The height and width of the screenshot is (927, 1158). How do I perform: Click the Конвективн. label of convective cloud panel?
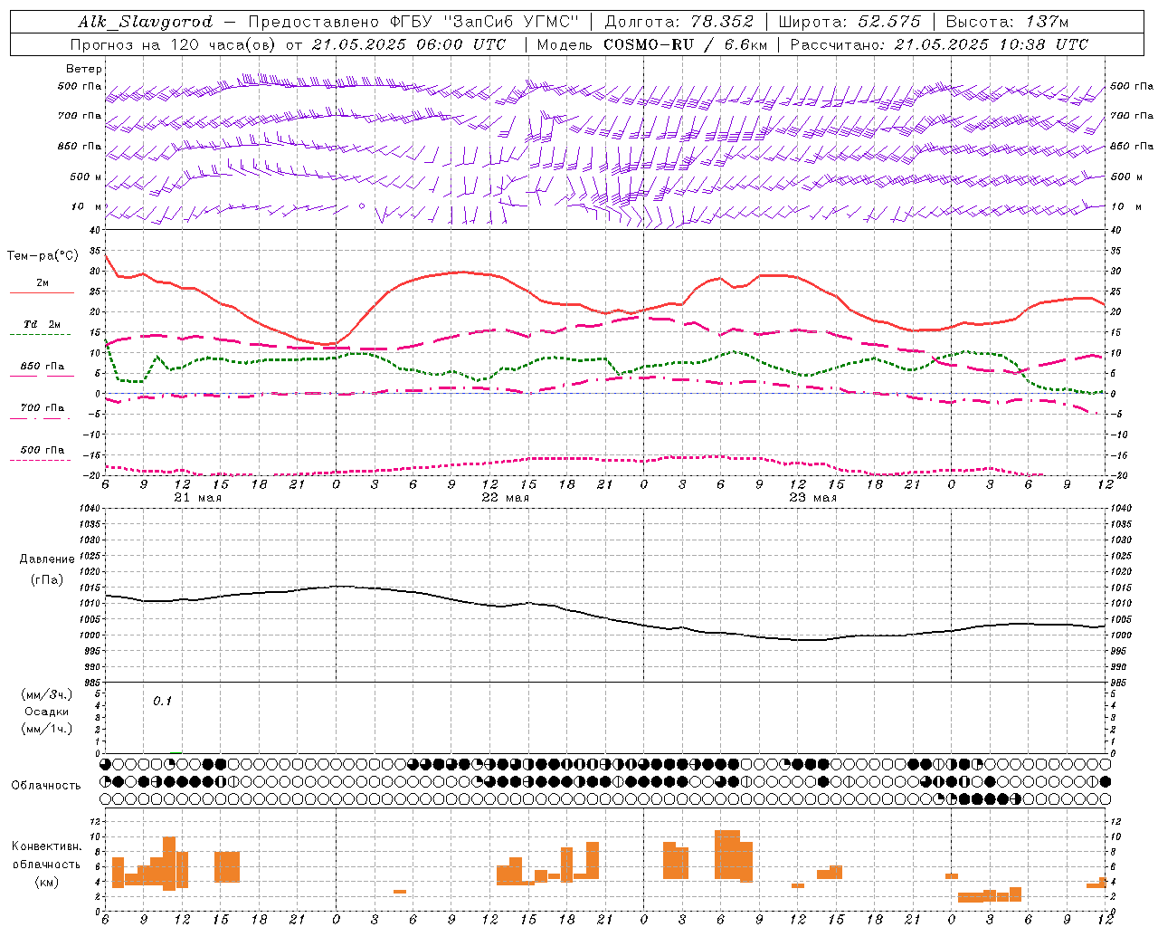point(47,846)
